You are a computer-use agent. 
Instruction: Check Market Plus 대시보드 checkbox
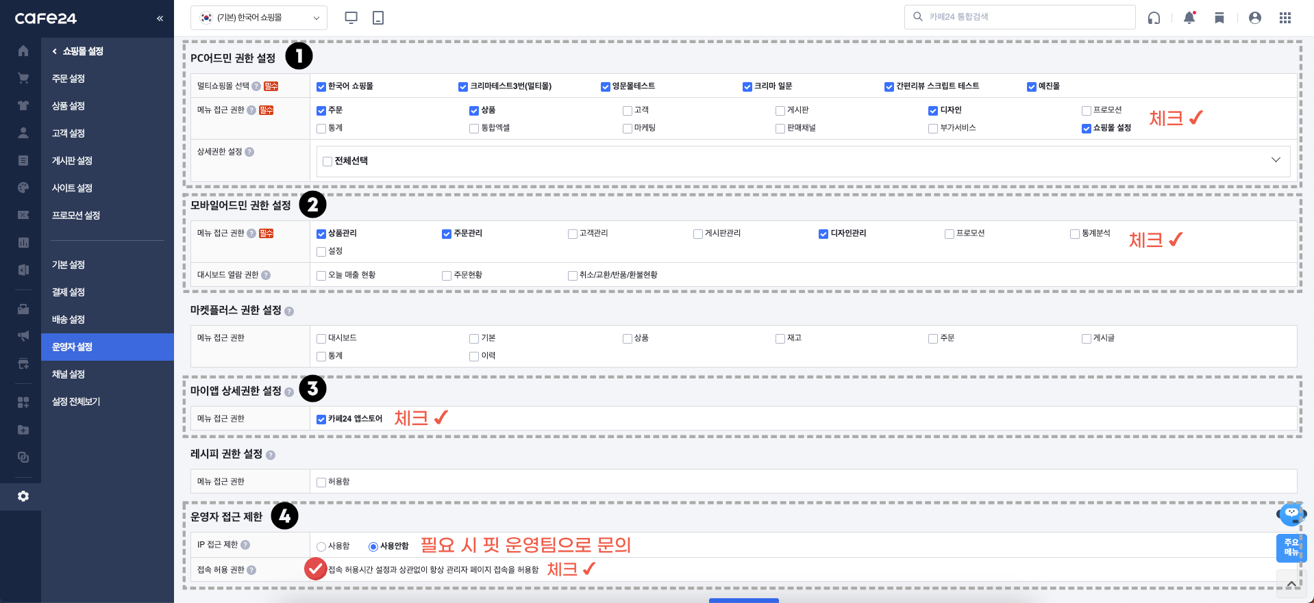pos(321,339)
